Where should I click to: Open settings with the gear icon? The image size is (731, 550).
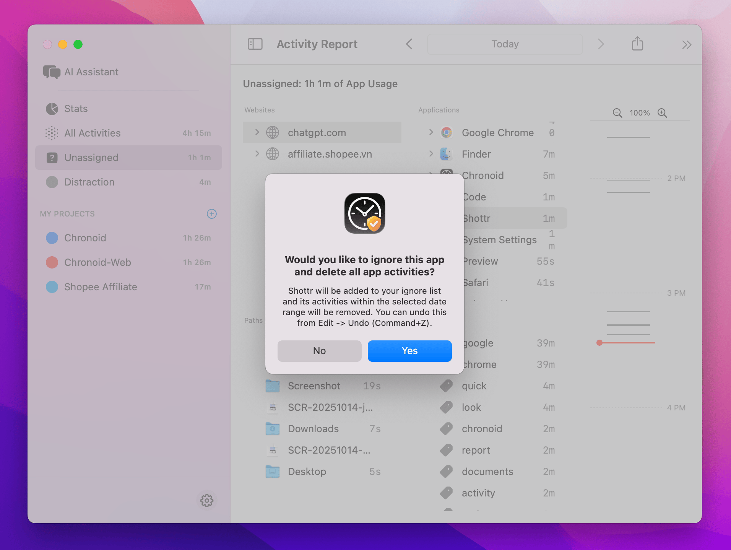[x=207, y=501]
